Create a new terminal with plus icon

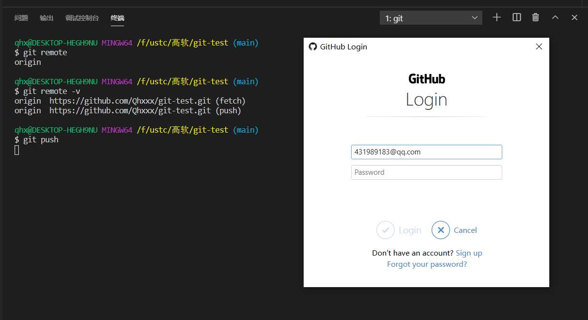click(x=496, y=17)
